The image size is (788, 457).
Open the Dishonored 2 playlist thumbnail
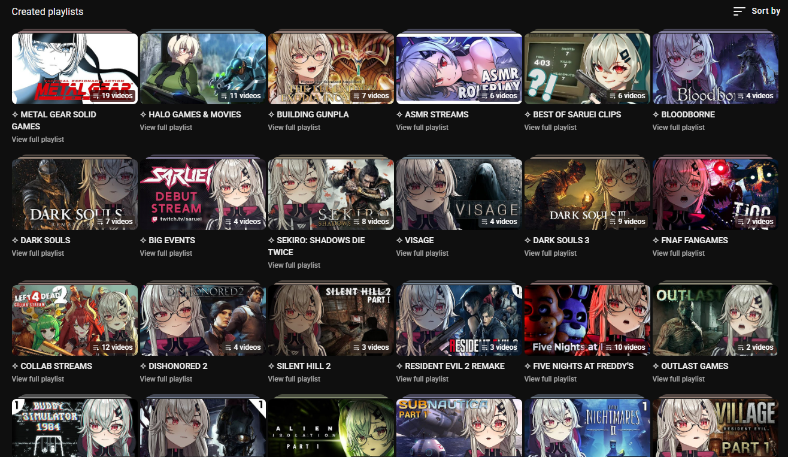tap(203, 320)
